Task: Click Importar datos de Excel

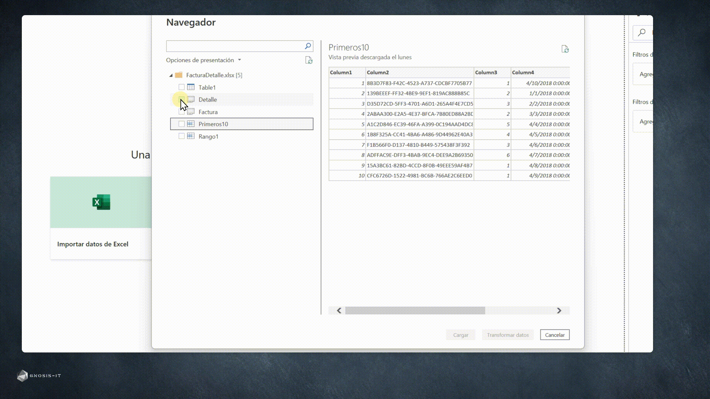Action: click(93, 244)
